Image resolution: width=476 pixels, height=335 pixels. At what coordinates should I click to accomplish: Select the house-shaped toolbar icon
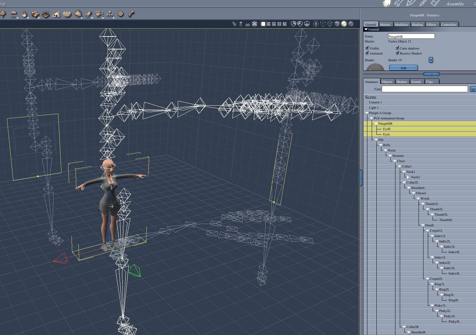coord(56,14)
